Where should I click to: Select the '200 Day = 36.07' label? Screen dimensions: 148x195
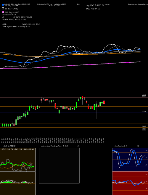[x=12, y=12]
